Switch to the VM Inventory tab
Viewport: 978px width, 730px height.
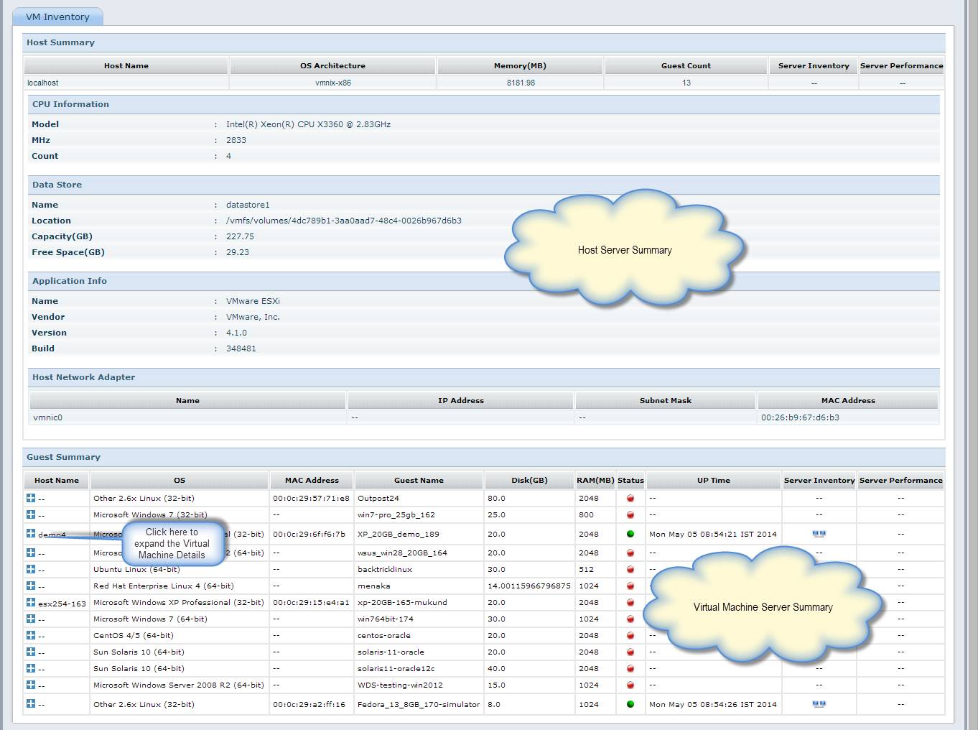click(x=57, y=17)
